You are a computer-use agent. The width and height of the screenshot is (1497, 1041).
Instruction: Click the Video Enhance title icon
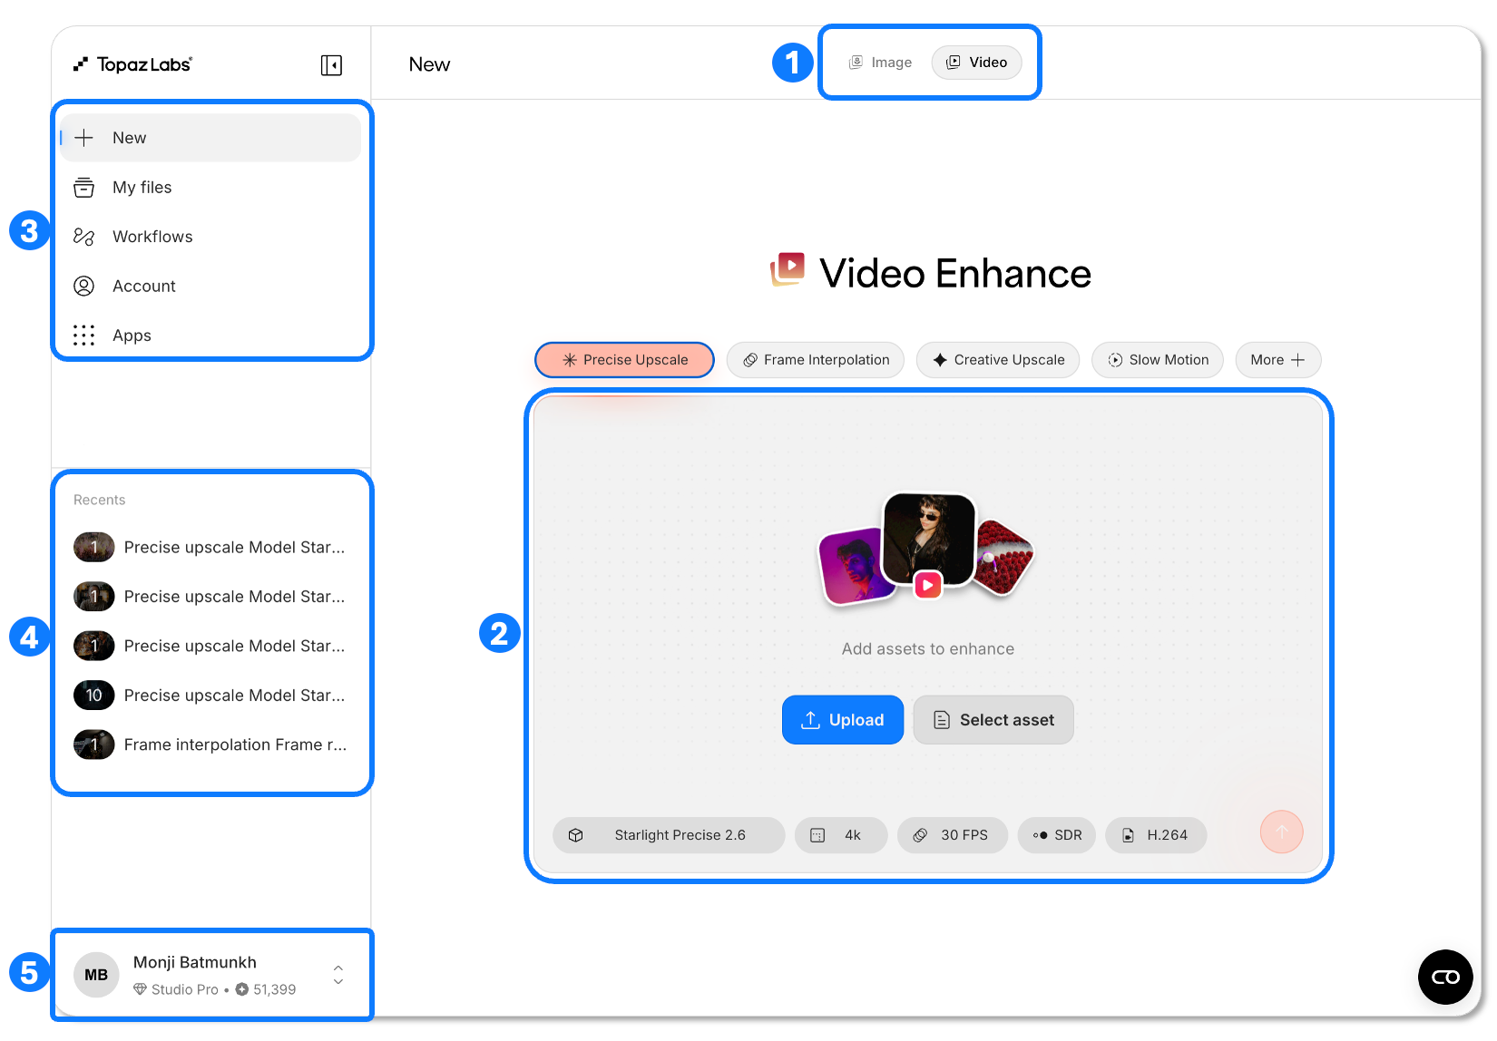(x=788, y=270)
